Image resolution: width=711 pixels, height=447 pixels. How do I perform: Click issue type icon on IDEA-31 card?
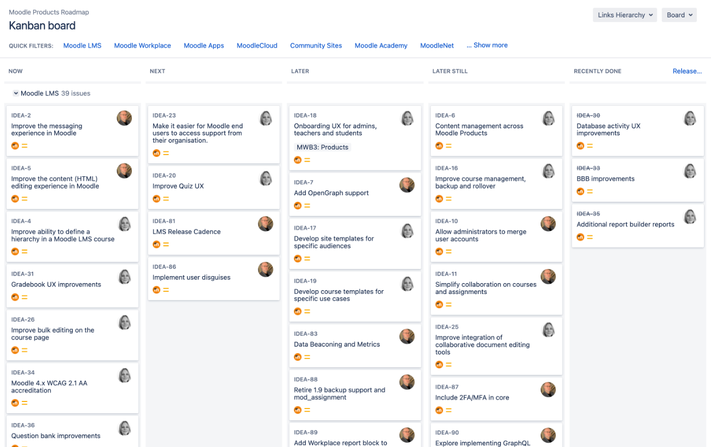[15, 297]
